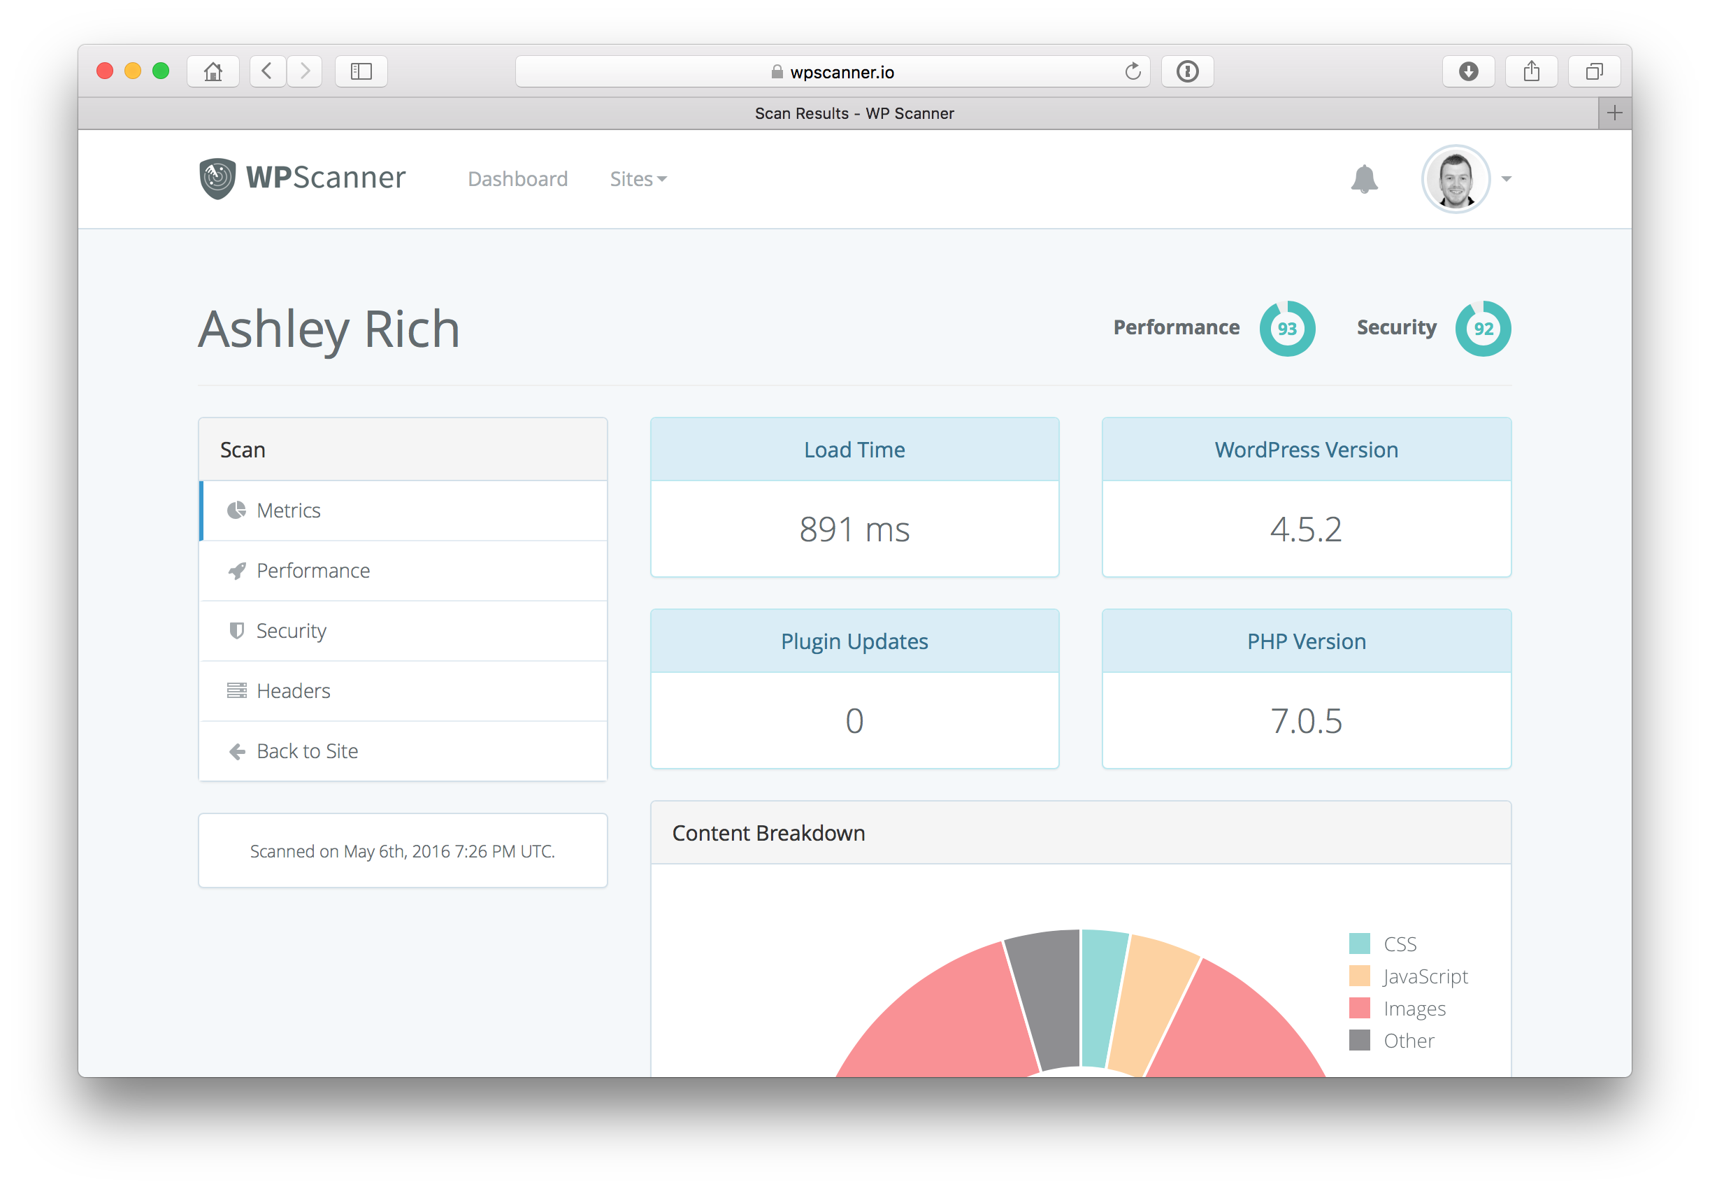Image resolution: width=1710 pixels, height=1189 pixels.
Task: Click the user avatar photo
Action: pos(1456,179)
